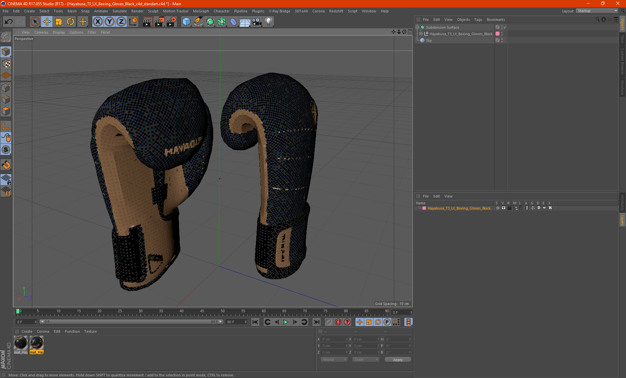The height and width of the screenshot is (378, 626).
Task: Open the Layout Startup dropdown
Action: [x=597, y=11]
